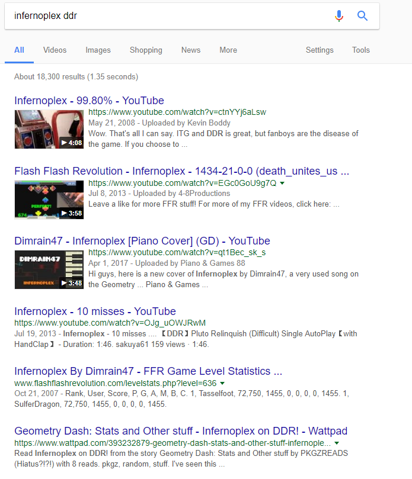This screenshot has width=412, height=479.
Task: Open the News tab
Action: click(191, 50)
